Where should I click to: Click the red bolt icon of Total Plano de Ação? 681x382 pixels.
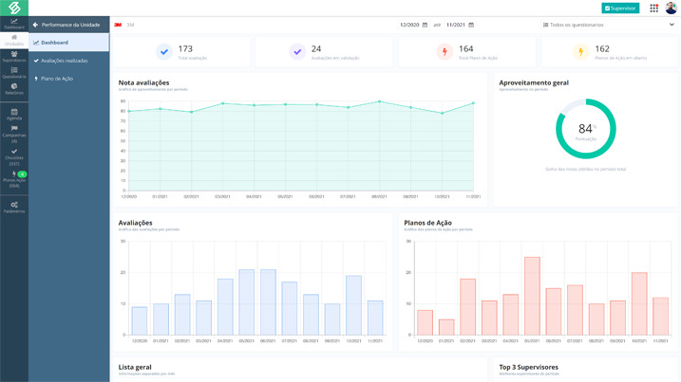pyautogui.click(x=445, y=51)
